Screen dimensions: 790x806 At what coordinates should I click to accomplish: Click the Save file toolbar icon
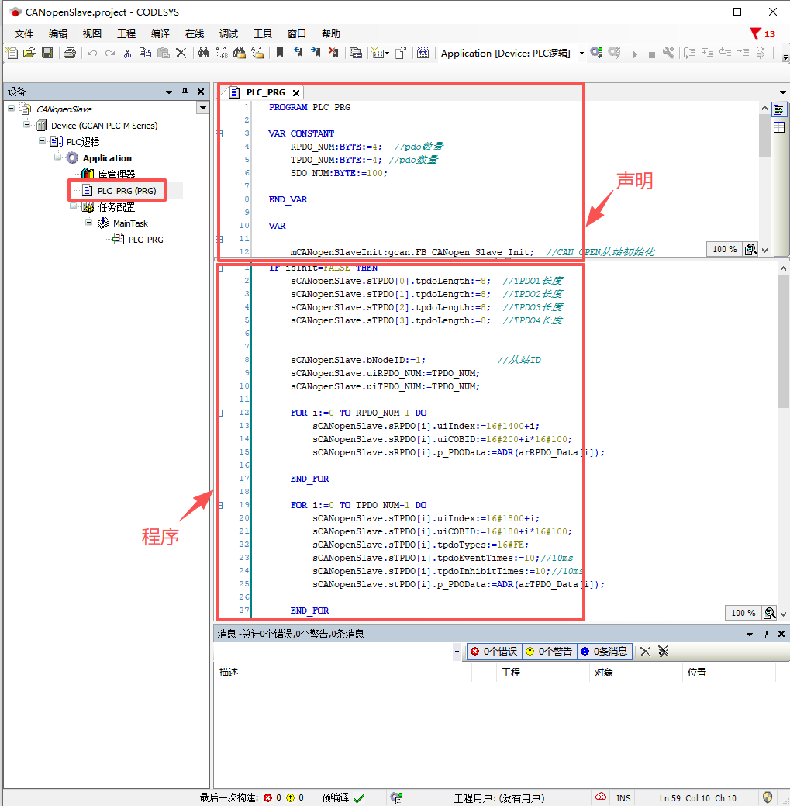pyautogui.click(x=47, y=53)
